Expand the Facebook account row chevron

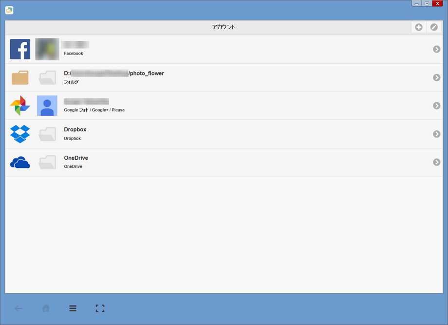coord(436,49)
